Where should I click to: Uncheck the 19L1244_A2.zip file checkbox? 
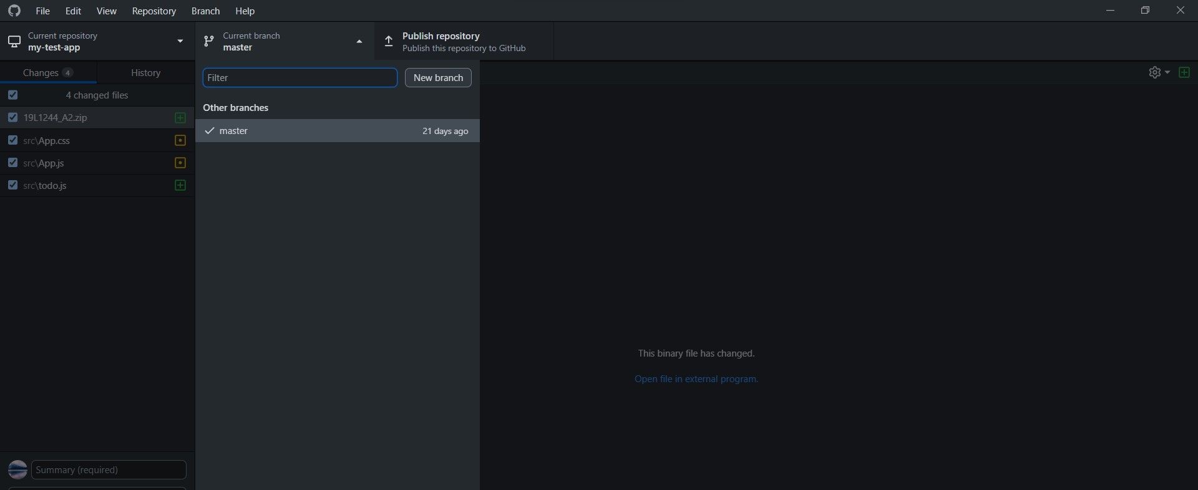tap(12, 117)
